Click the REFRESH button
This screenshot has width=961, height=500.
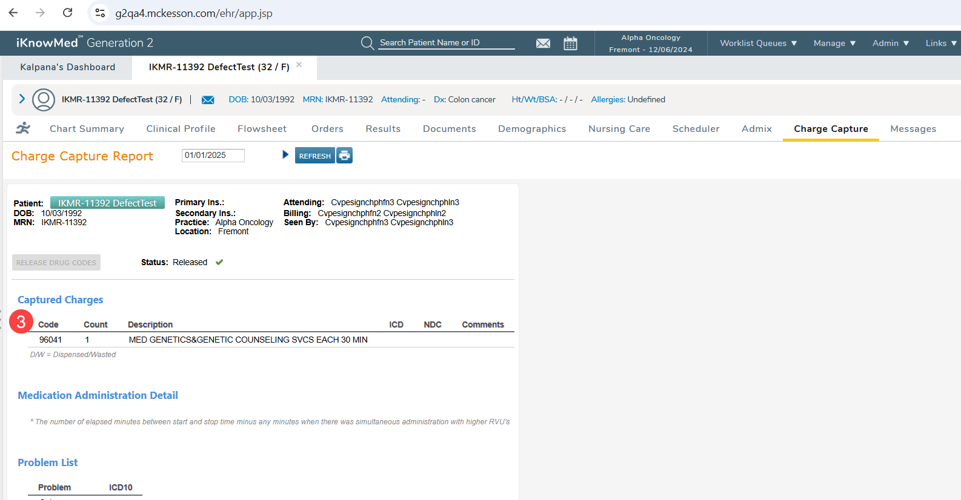(x=314, y=156)
